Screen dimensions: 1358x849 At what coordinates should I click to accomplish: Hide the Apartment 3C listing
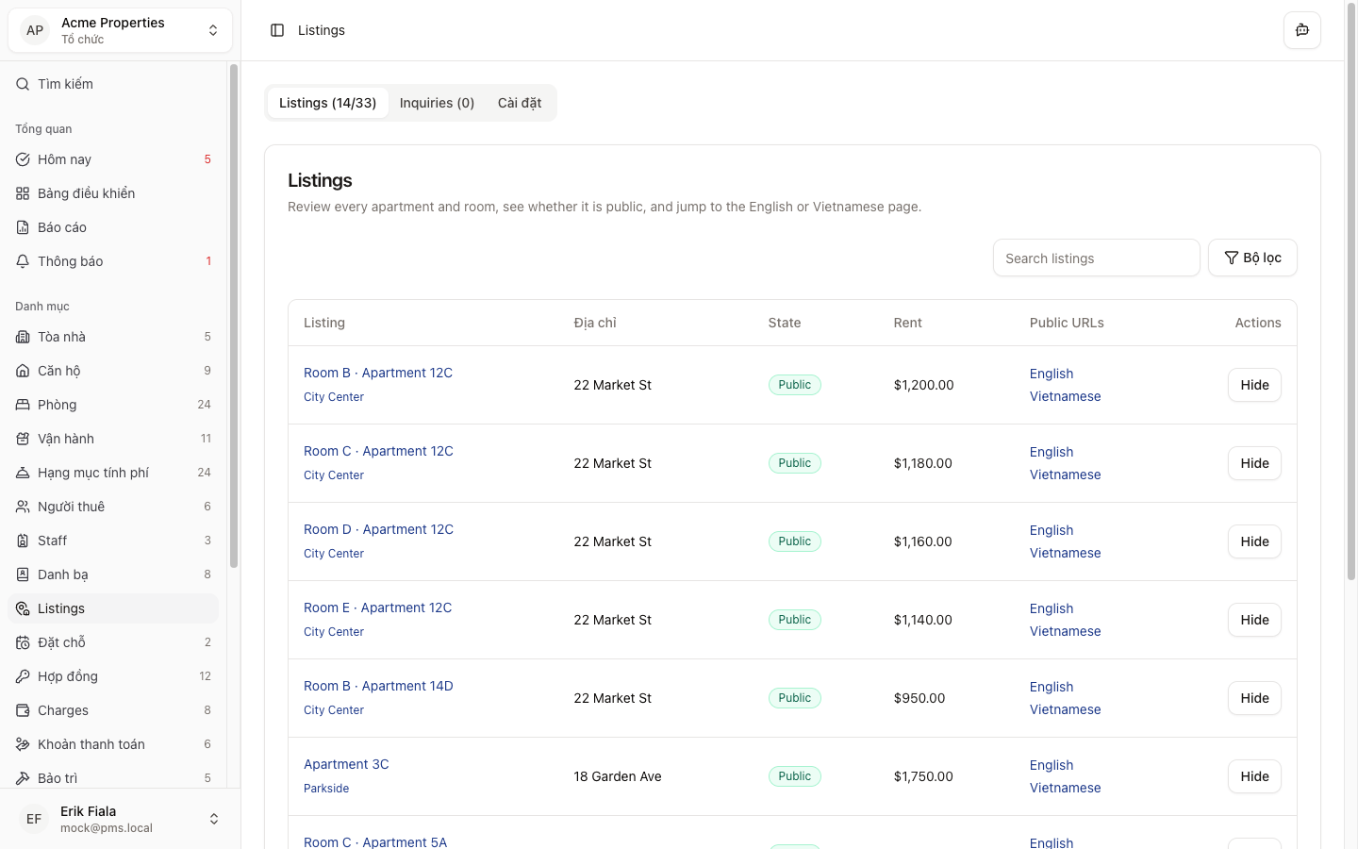(1253, 776)
